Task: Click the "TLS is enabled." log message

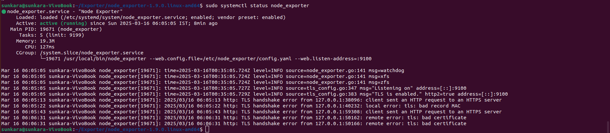Action: pyautogui.click(x=397, y=94)
